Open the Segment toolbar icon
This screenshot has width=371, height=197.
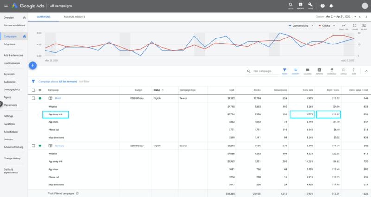[295, 71]
